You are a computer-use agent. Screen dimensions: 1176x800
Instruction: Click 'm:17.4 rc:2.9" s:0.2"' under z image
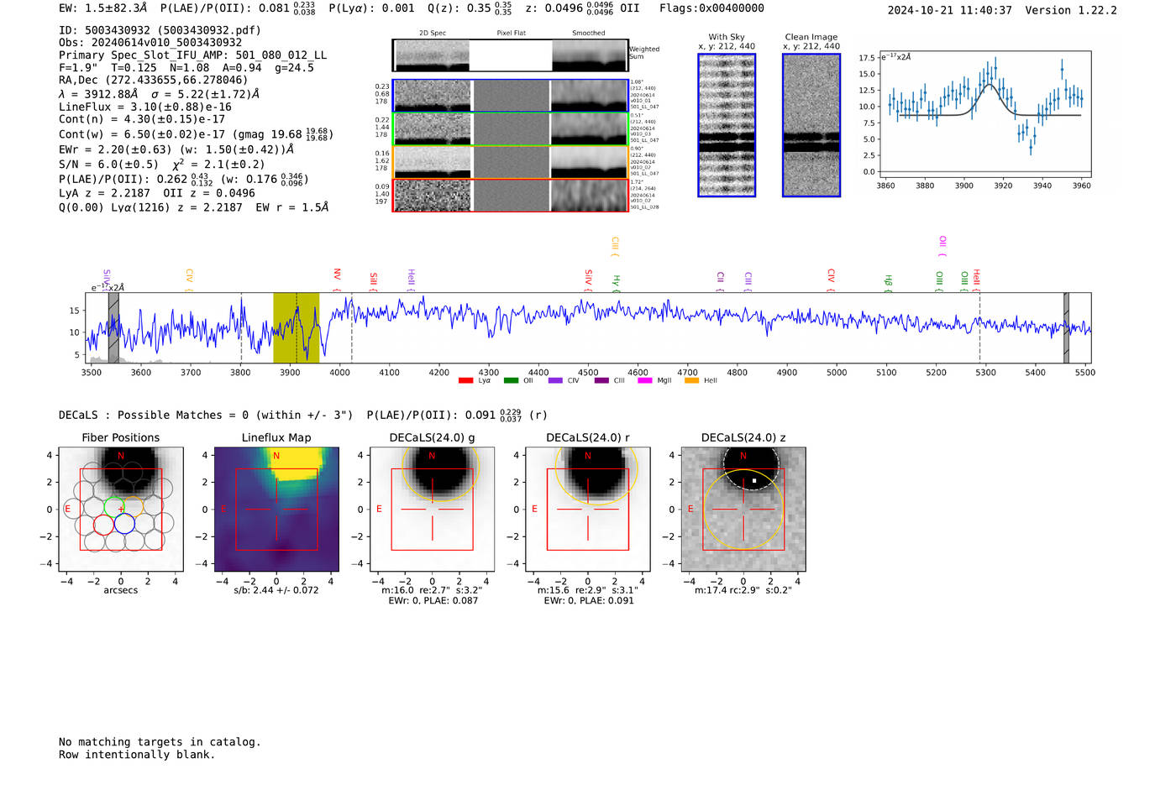(x=743, y=590)
